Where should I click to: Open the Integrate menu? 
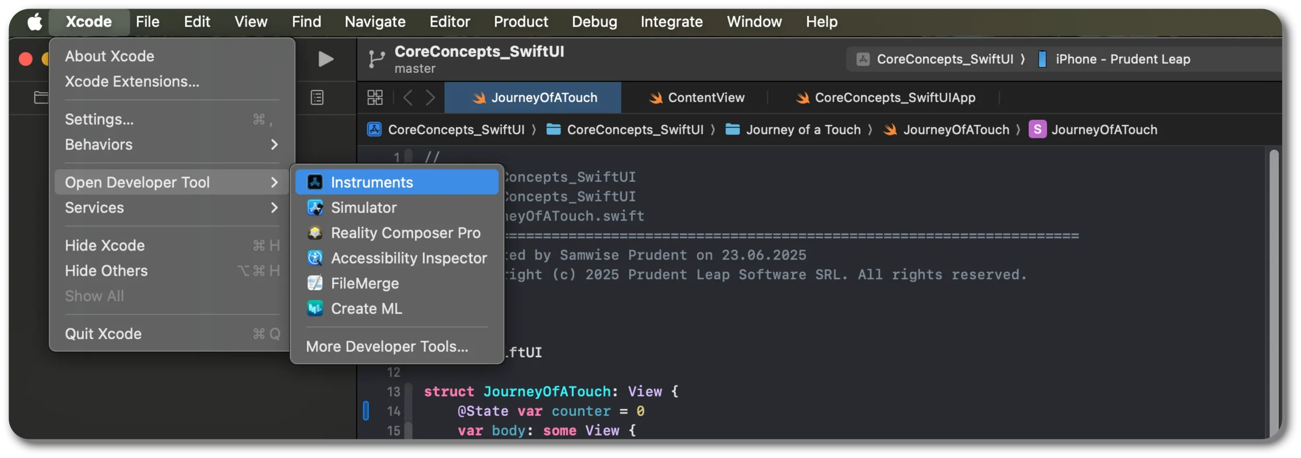671,22
